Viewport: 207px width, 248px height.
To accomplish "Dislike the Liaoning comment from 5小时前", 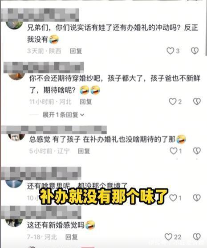I will pos(197,151).
